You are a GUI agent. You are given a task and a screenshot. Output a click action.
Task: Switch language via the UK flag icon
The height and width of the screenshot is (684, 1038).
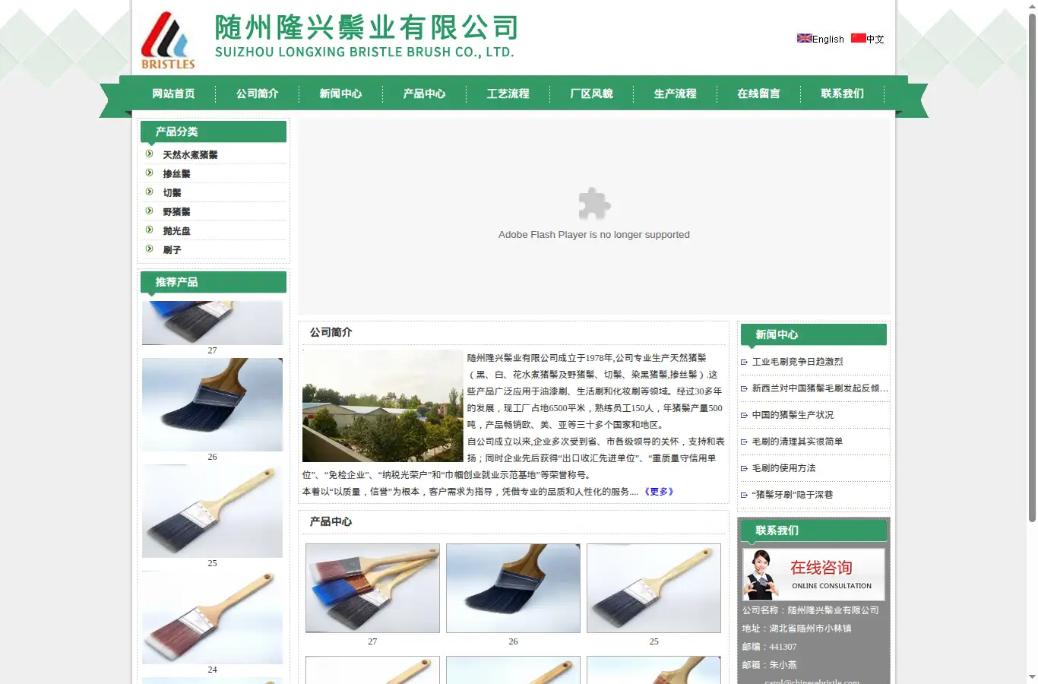point(804,38)
